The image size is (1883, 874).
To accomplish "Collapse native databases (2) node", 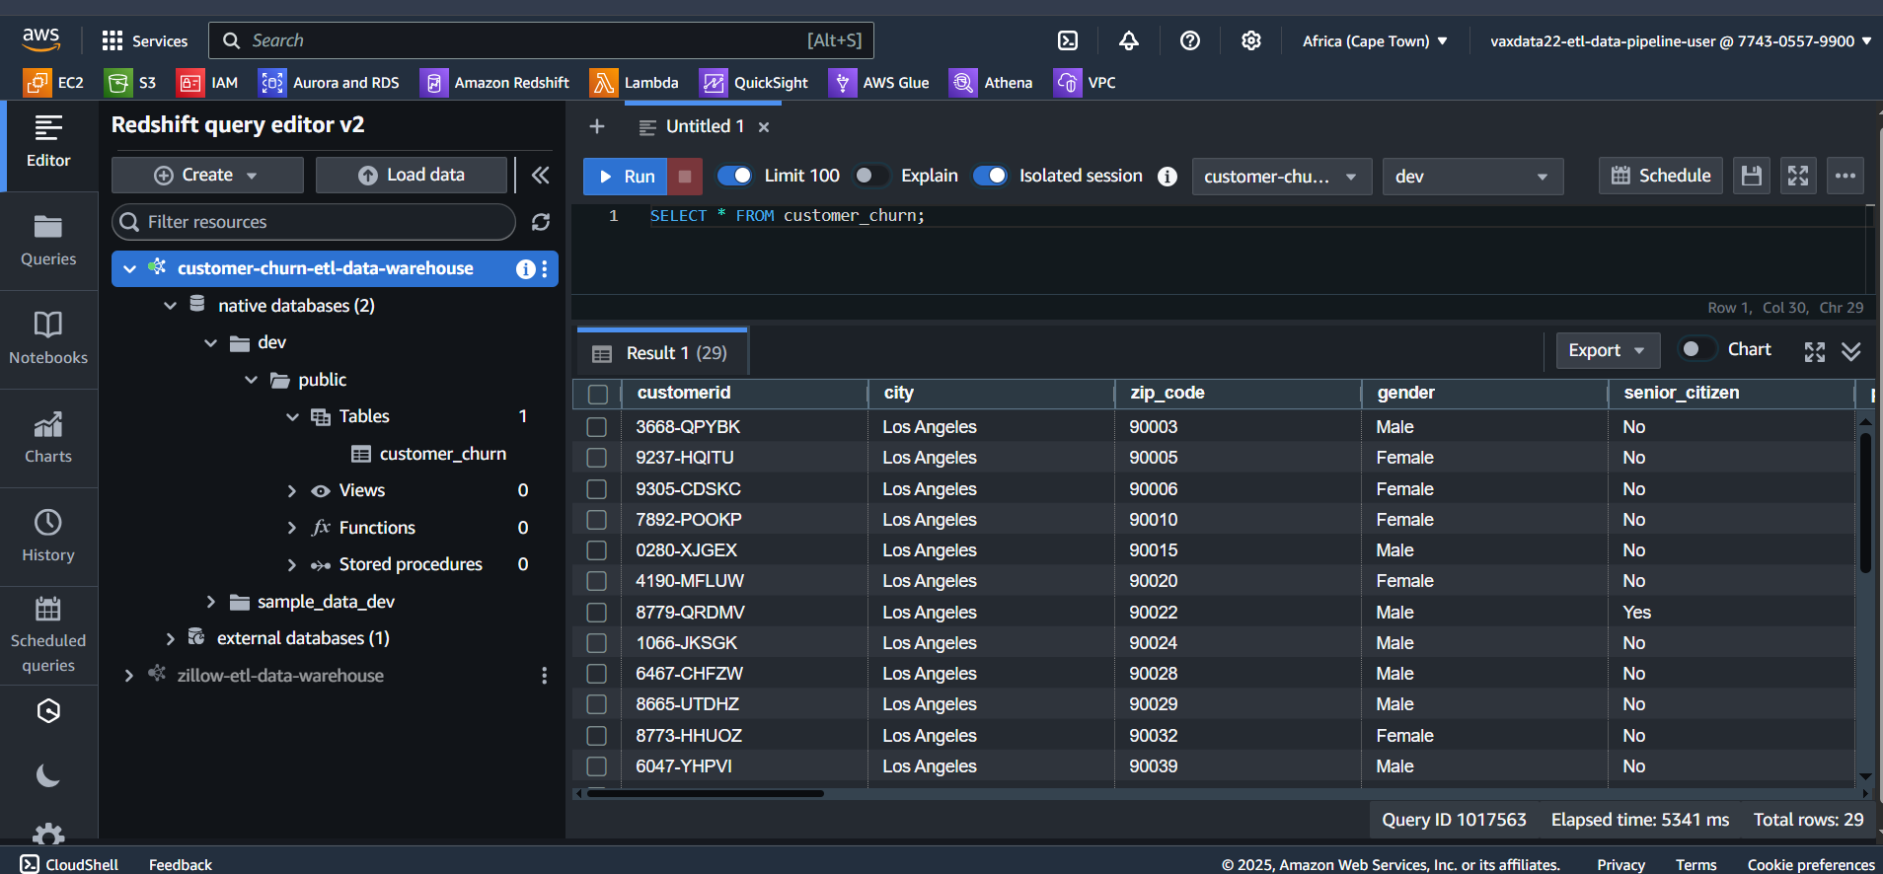I will click(x=170, y=306).
